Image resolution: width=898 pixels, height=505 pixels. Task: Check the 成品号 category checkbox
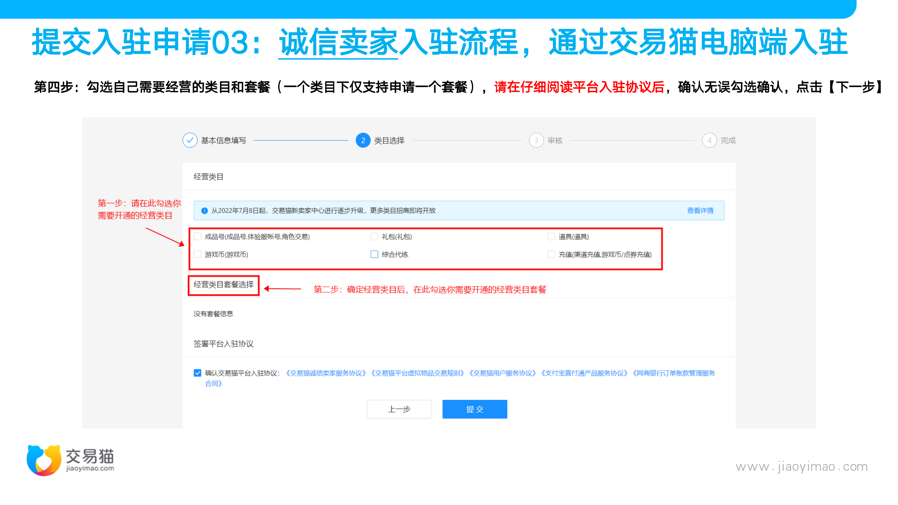coord(197,237)
